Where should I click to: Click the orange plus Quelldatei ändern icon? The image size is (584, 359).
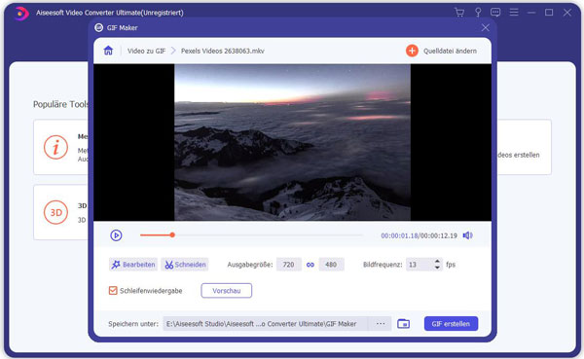click(x=412, y=51)
